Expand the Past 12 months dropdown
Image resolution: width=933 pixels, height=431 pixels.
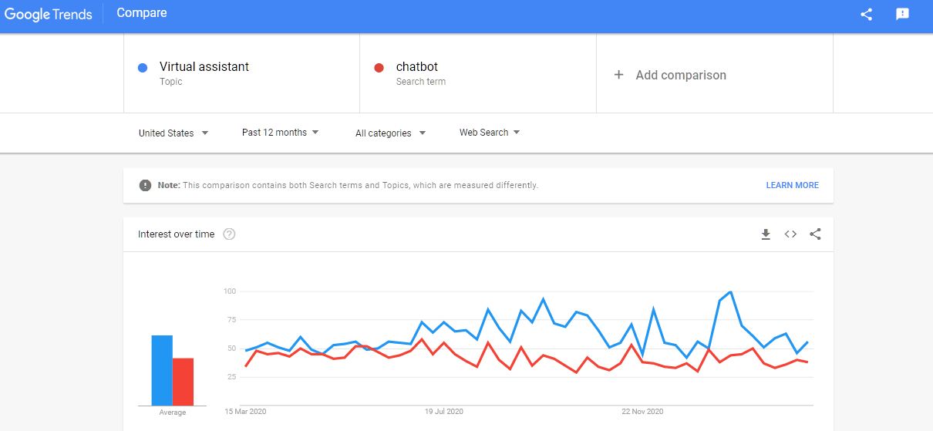[x=280, y=133]
